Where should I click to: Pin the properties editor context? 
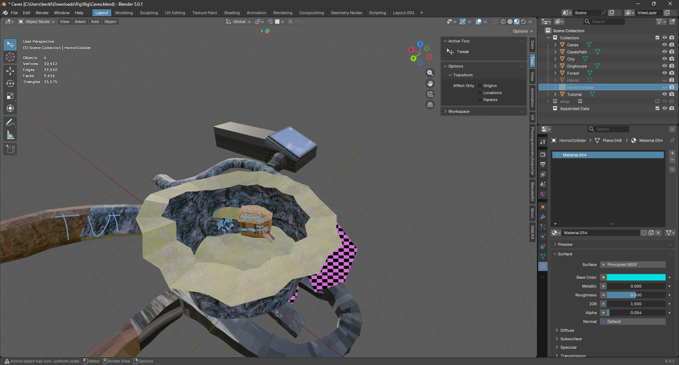tap(672, 140)
